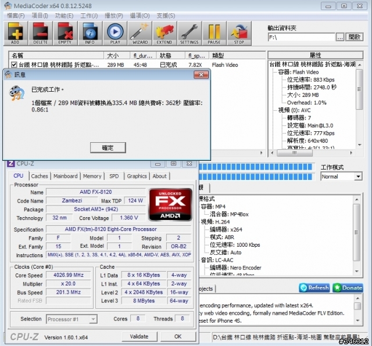This screenshot has height=346, width=372.
Task: Select the 編碼器: x264 tree item
Action: 226,229
